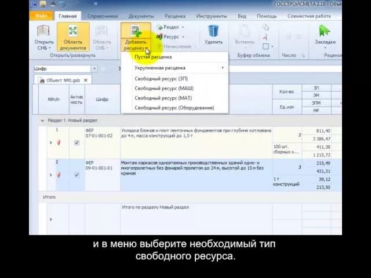This screenshot has height=278, width=371.
Task: Click the application logo icon in title bar
Action: click(34, 4)
